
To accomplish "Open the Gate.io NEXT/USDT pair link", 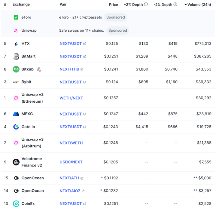I will point(71,127).
